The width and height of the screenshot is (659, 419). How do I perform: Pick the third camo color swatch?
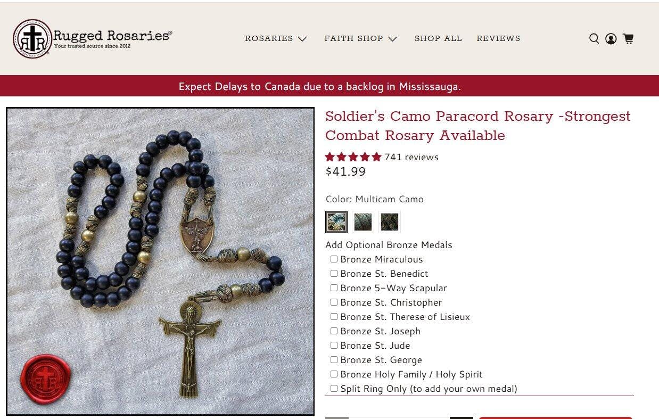(x=390, y=222)
